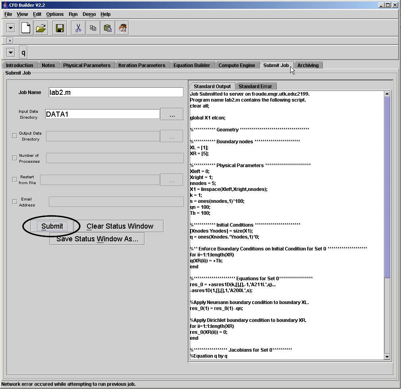Screen dimensions: 401x389
Task: Click the Paste clipboard icon
Action: [x=107, y=28]
